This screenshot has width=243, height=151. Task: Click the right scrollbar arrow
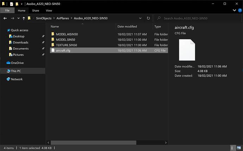(166, 143)
